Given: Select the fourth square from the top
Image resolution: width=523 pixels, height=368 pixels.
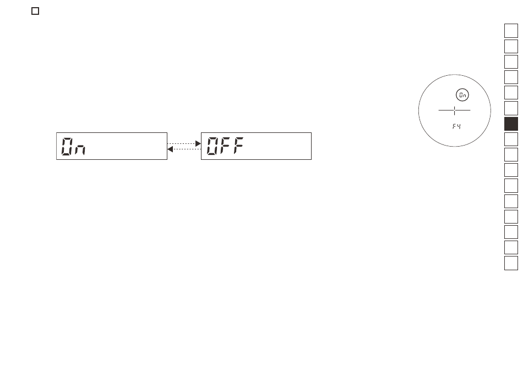Looking at the screenshot, I should pos(511,77).
